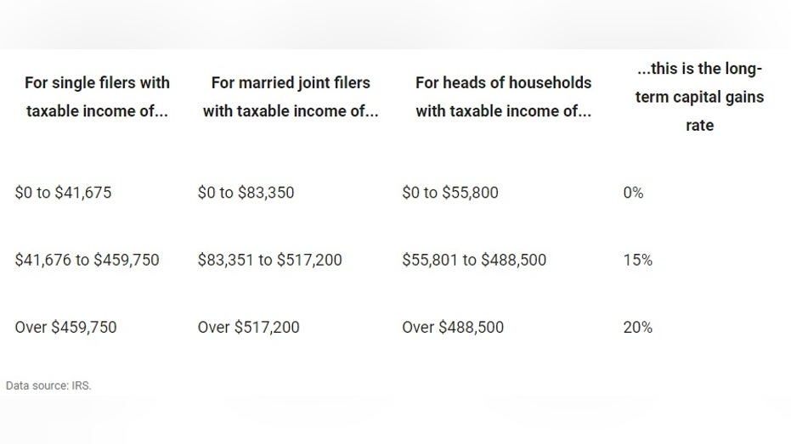Select the Over $517,200 cell
This screenshot has height=444, width=791.
pyautogui.click(x=248, y=328)
